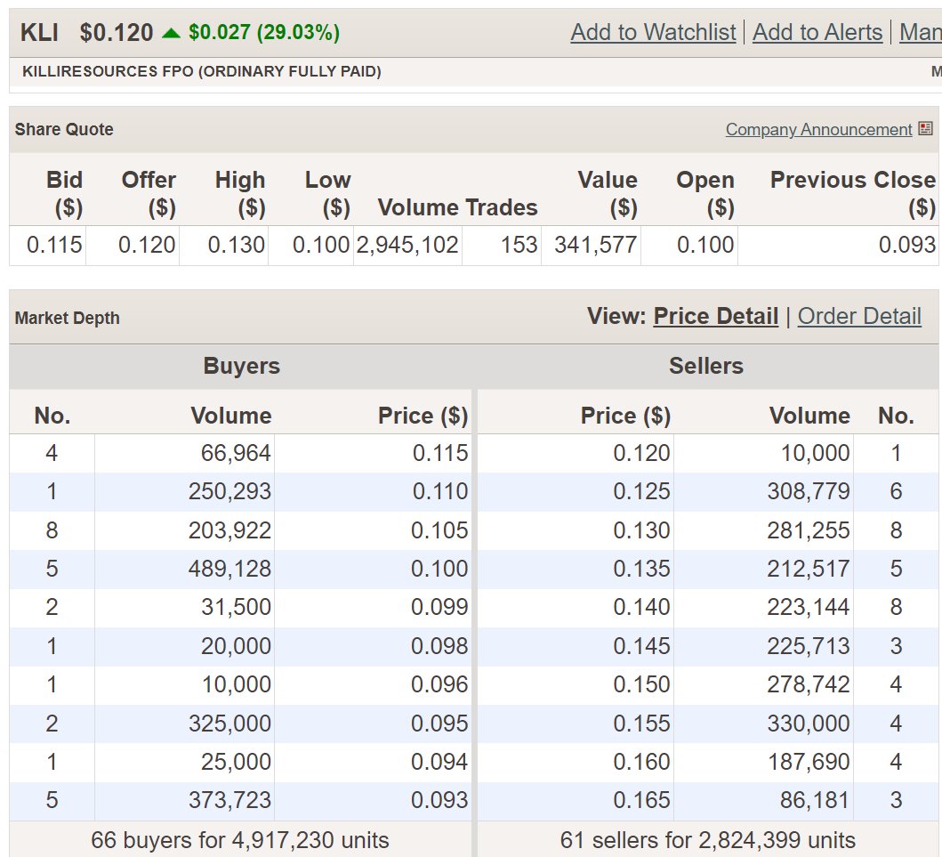Click buyer volume 203,922
The height and width of the screenshot is (857, 942).
tap(229, 530)
